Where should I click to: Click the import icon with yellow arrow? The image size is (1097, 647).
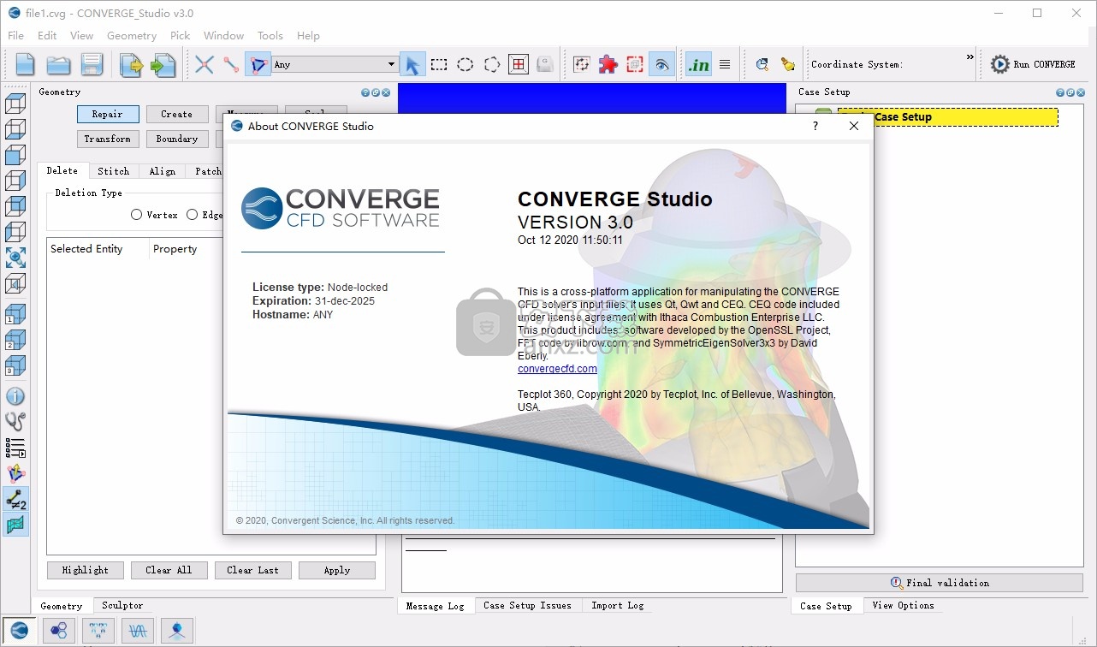coord(131,64)
